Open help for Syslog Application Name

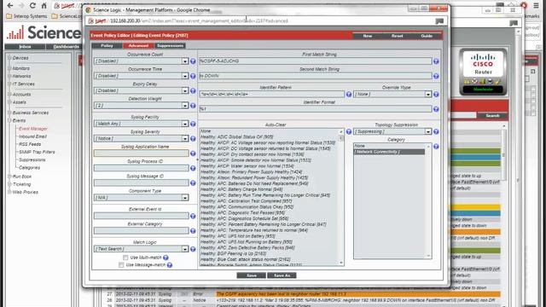(x=193, y=153)
